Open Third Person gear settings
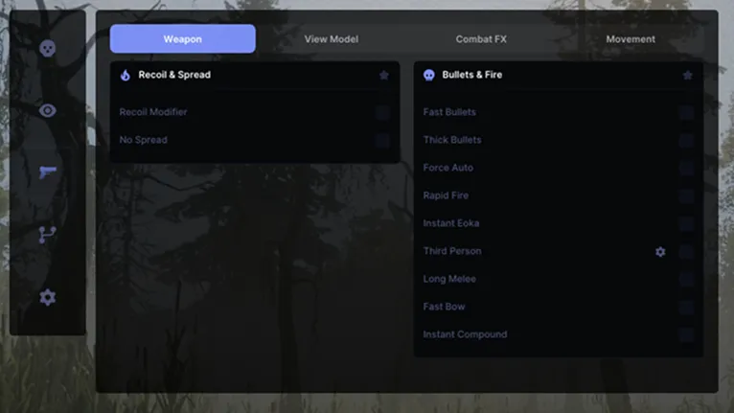 pos(660,251)
